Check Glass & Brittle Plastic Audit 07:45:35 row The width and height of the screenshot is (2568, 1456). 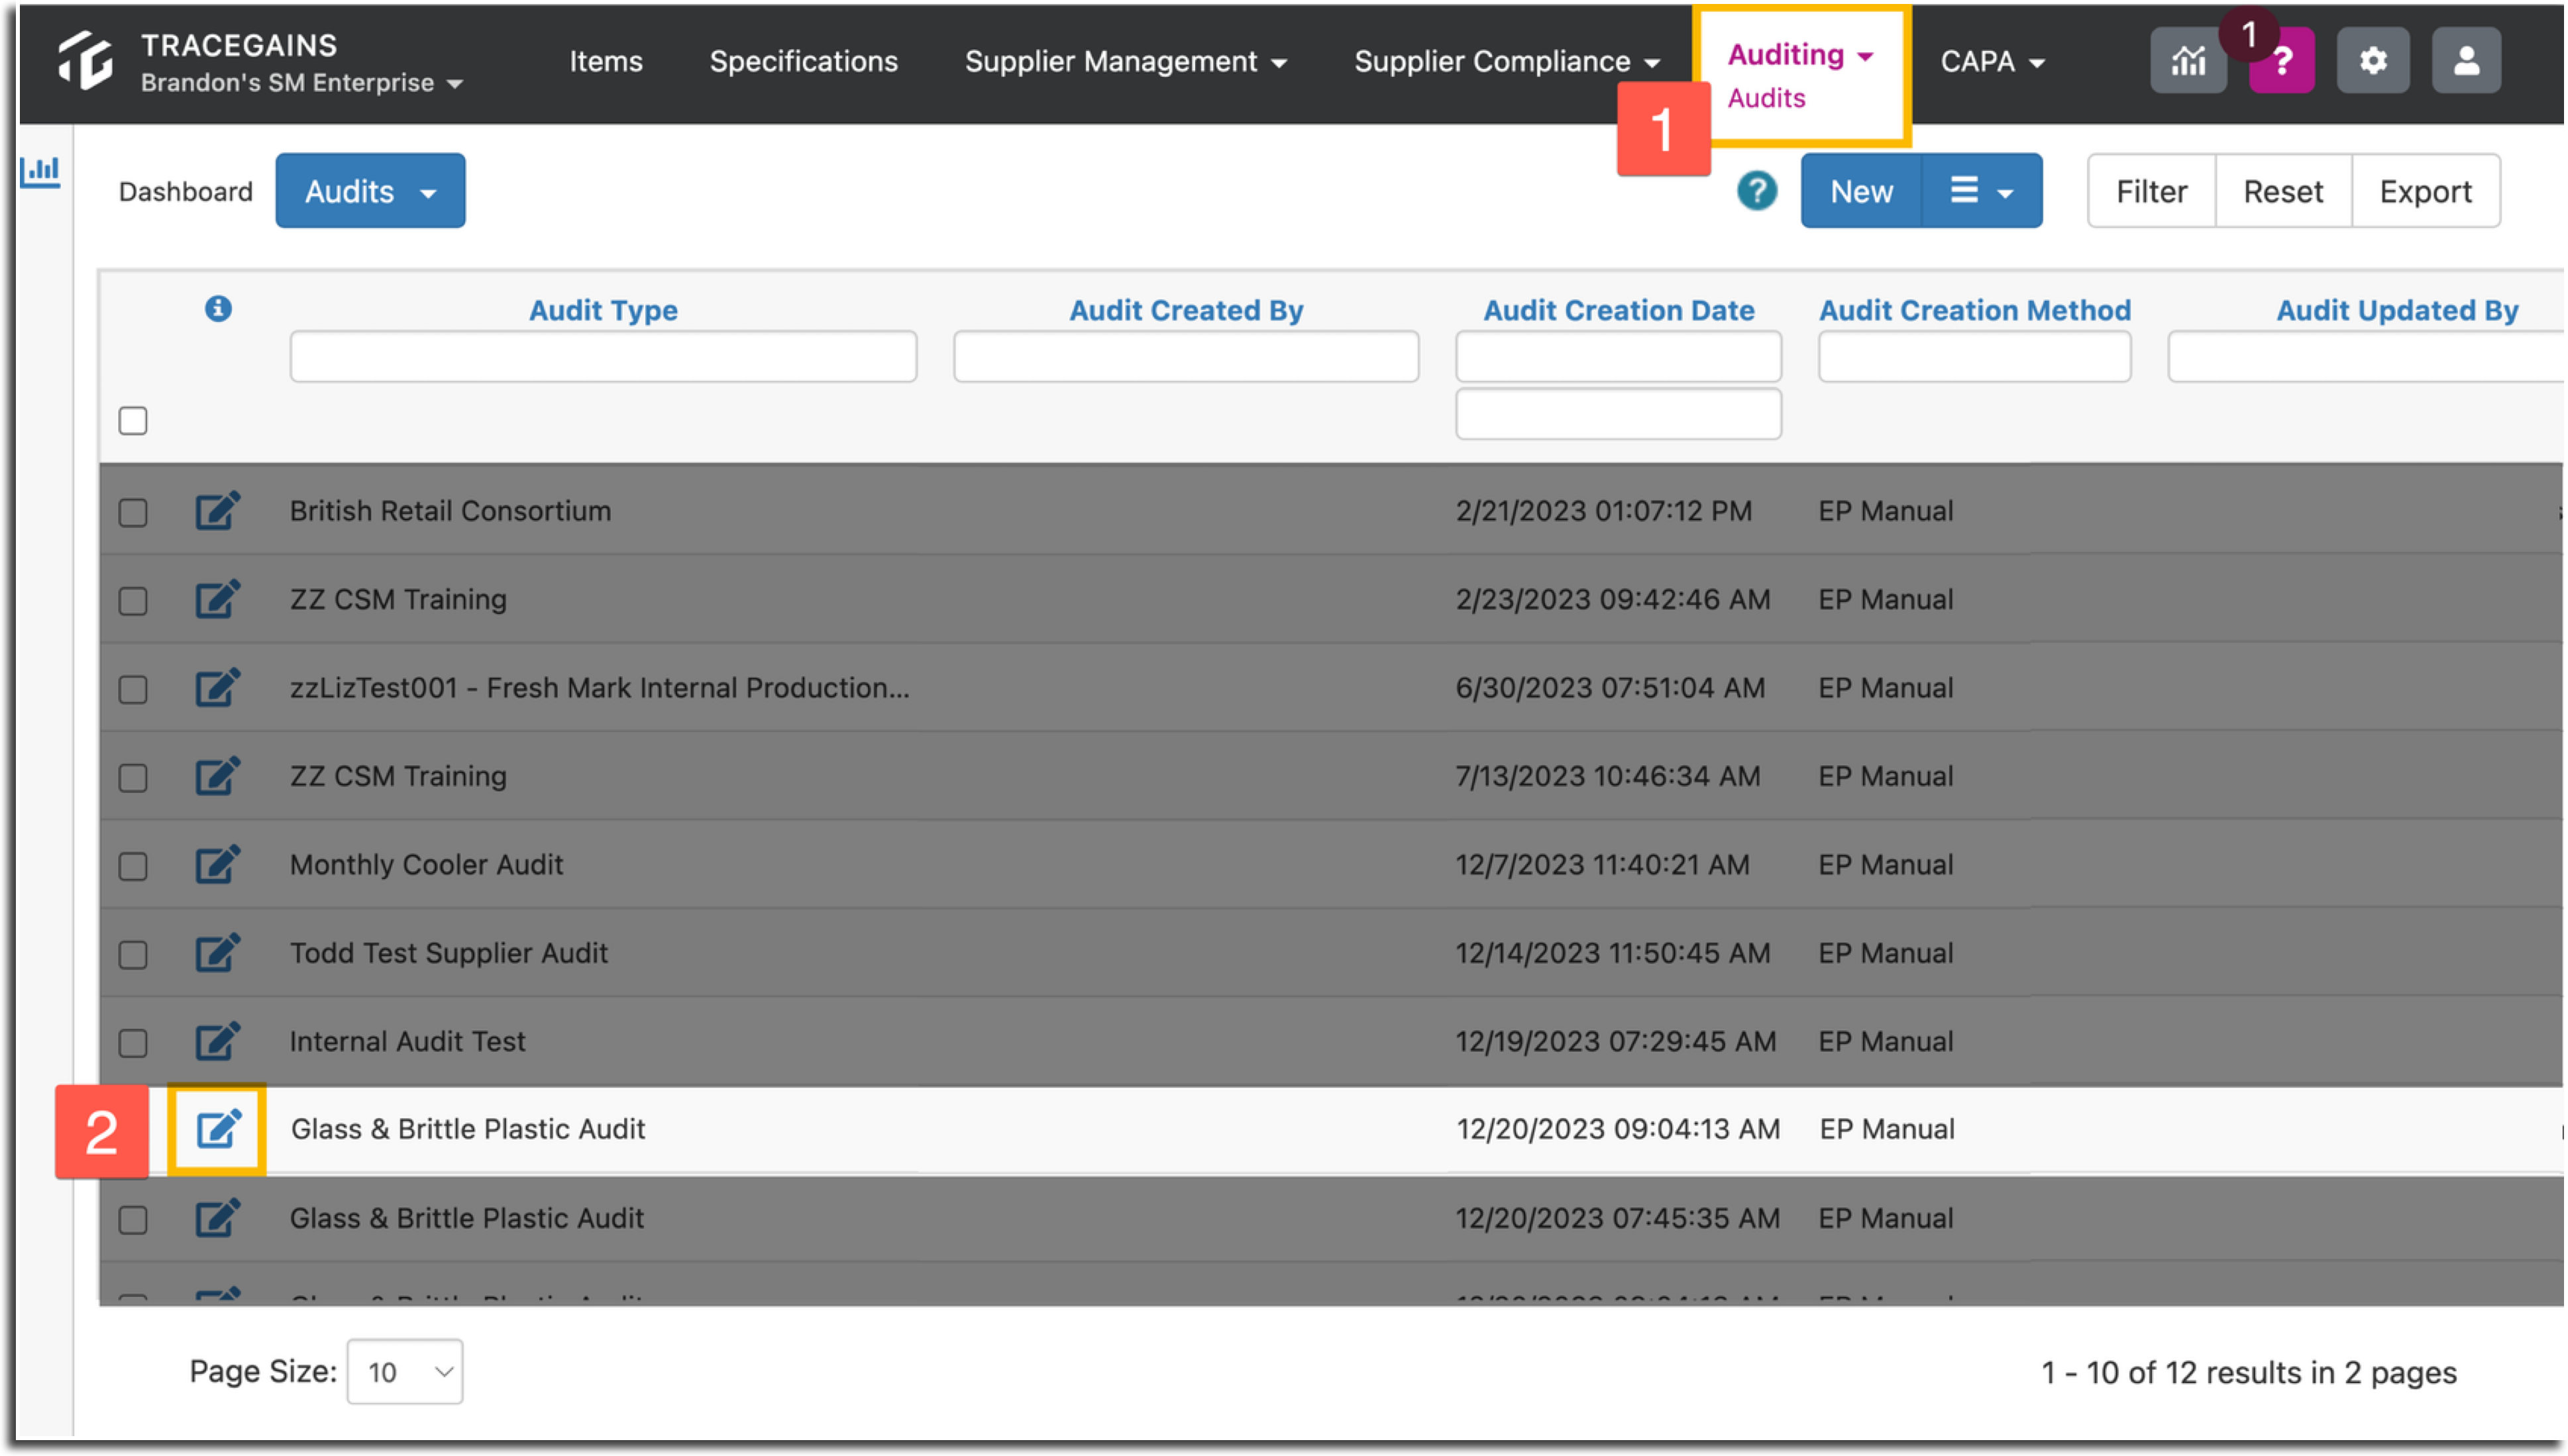coord(133,1220)
